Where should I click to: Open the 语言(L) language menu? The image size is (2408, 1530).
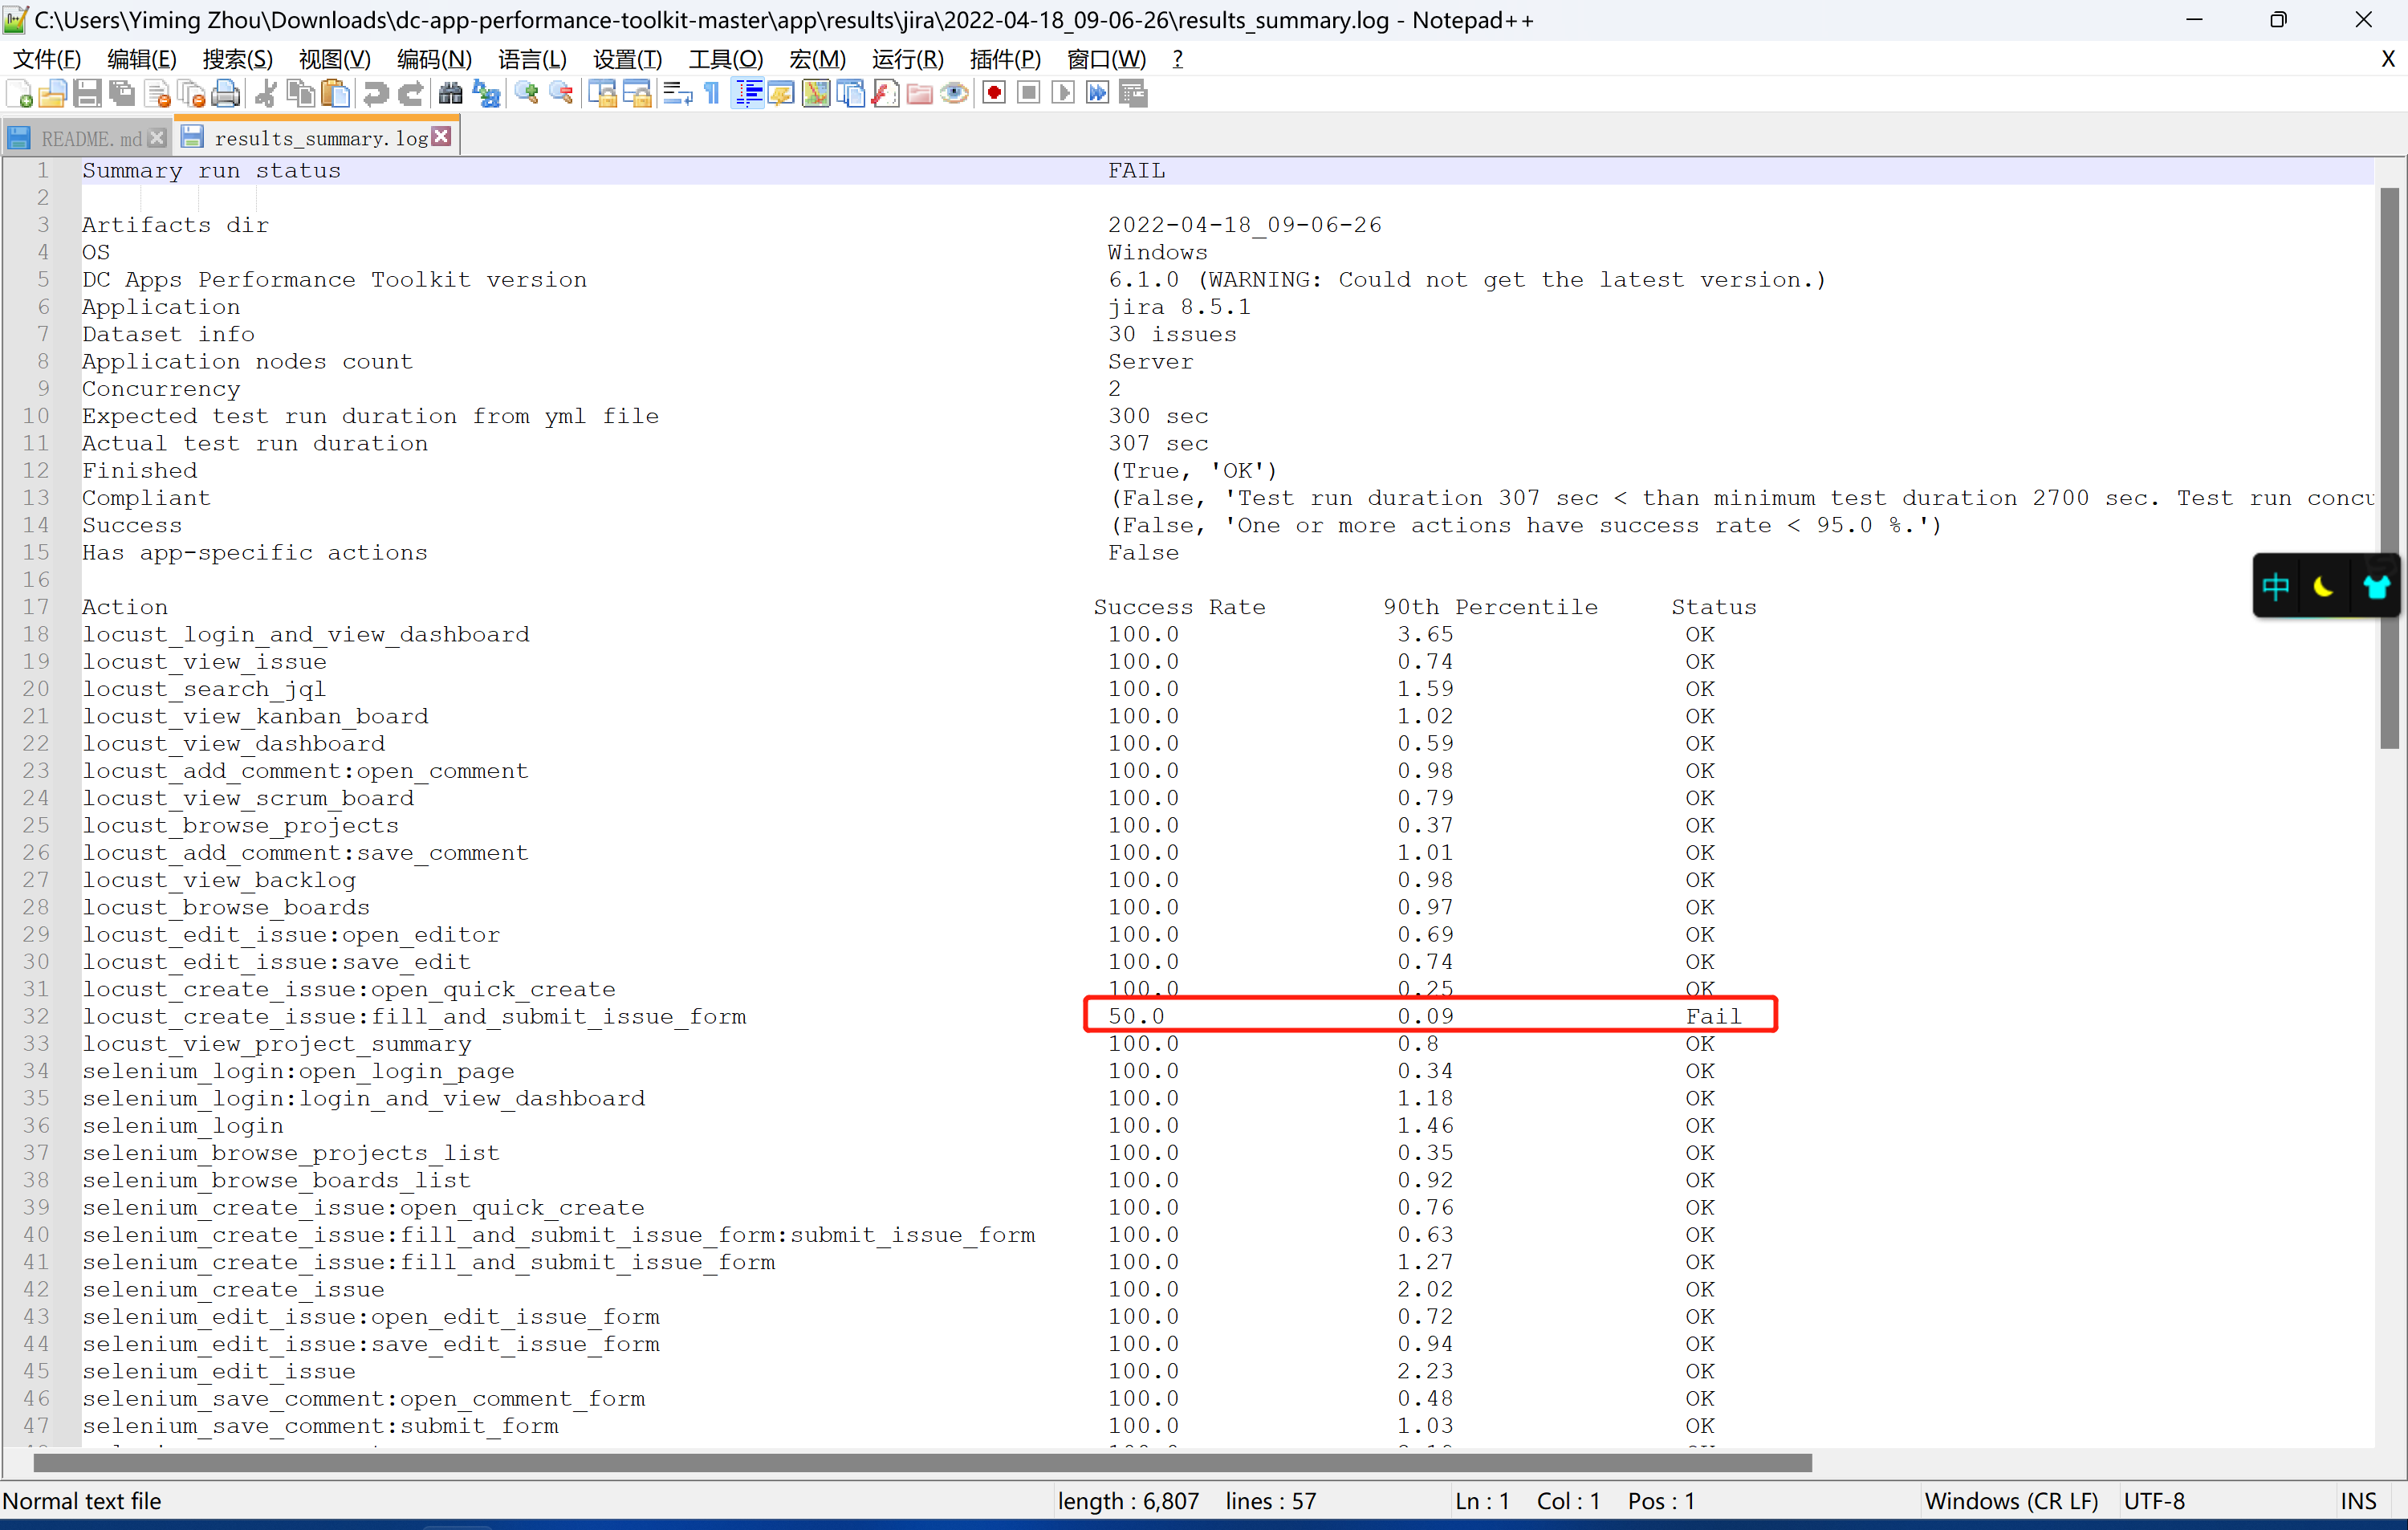tap(532, 59)
